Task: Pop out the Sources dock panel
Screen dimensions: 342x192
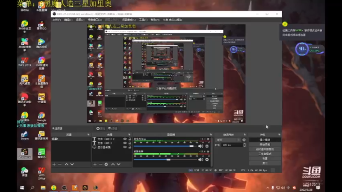Action: pyautogui.click(x=129, y=134)
